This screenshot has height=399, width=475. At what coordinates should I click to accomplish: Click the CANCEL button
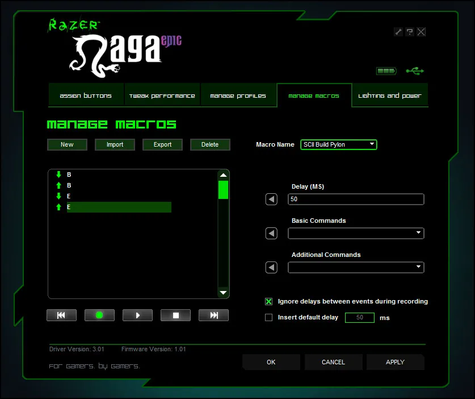333,362
